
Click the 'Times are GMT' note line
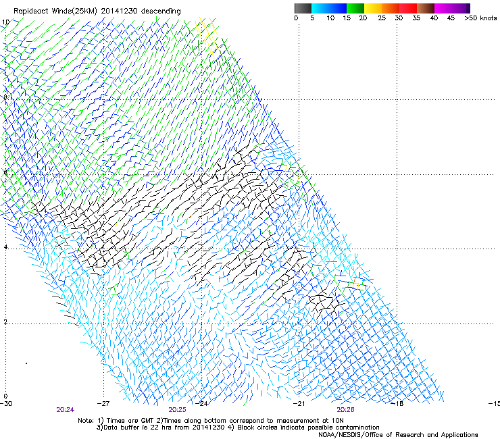[211, 421]
